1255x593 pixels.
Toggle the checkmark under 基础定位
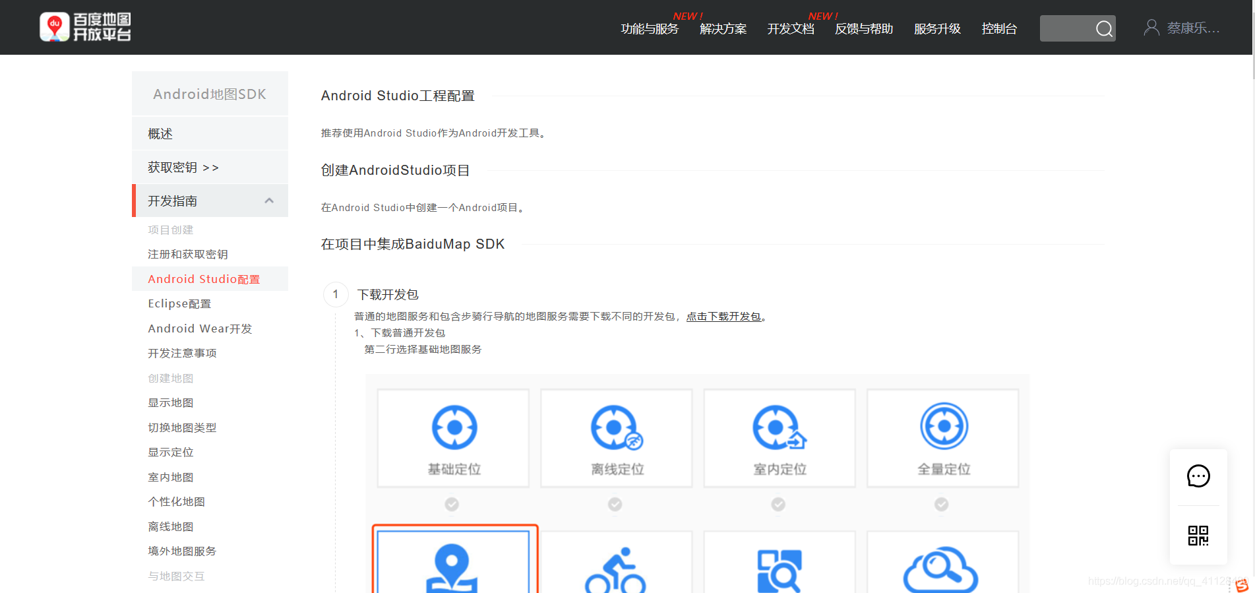(452, 505)
